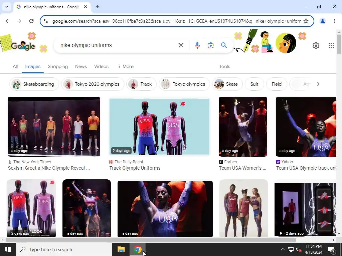
Task: Click the Google doodle logo
Action: [23, 46]
